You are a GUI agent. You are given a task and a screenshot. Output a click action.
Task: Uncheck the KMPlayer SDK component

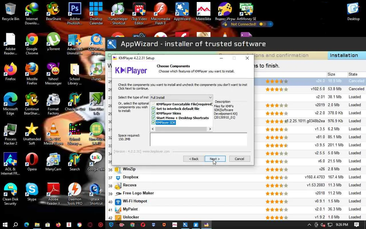pyautogui.click(x=153, y=123)
